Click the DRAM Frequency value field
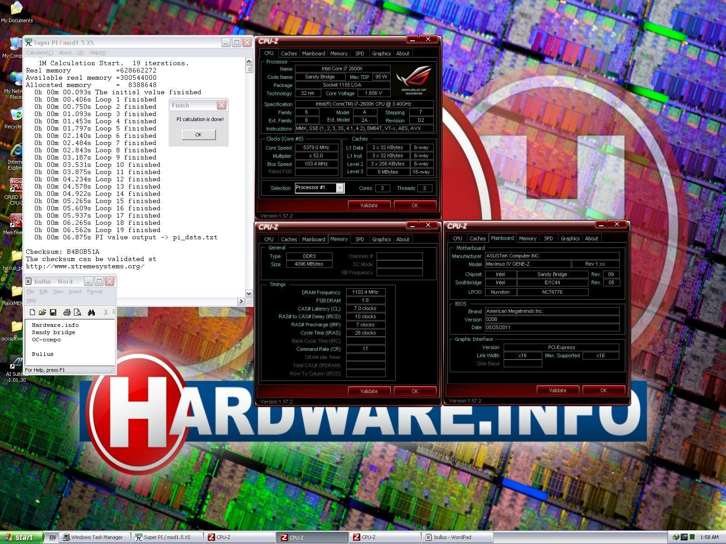Image resolution: width=726 pixels, height=544 pixels. (x=366, y=292)
